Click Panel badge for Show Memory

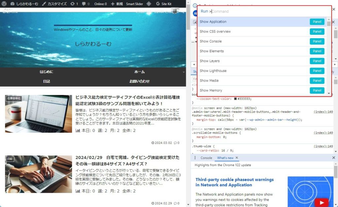pyautogui.click(x=317, y=91)
